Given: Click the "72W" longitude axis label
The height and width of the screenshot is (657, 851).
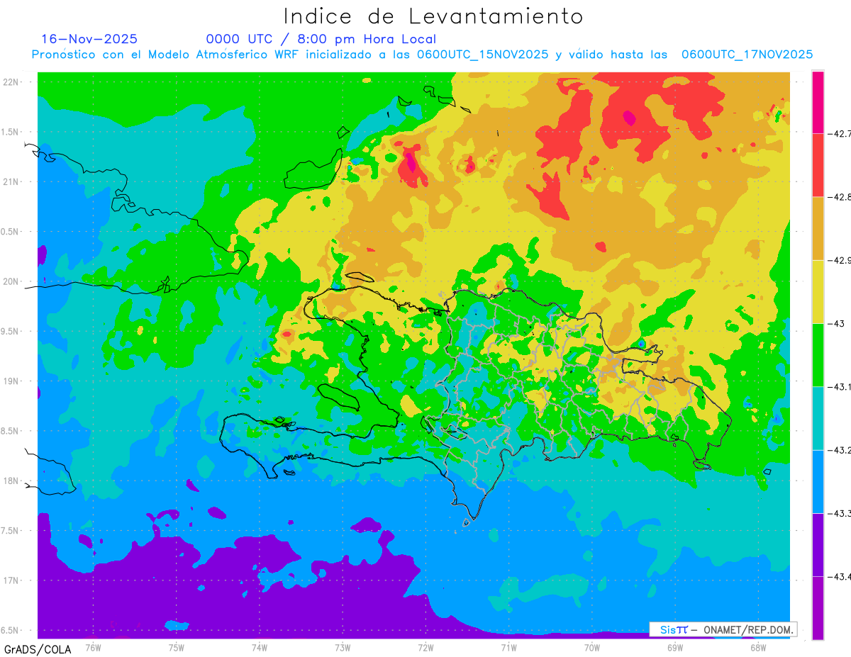Looking at the screenshot, I should pyautogui.click(x=425, y=647).
